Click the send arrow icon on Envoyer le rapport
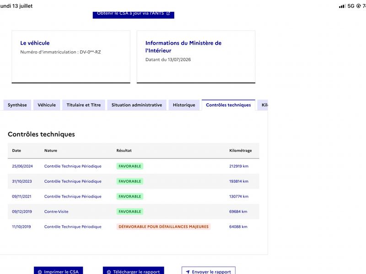 188,272
